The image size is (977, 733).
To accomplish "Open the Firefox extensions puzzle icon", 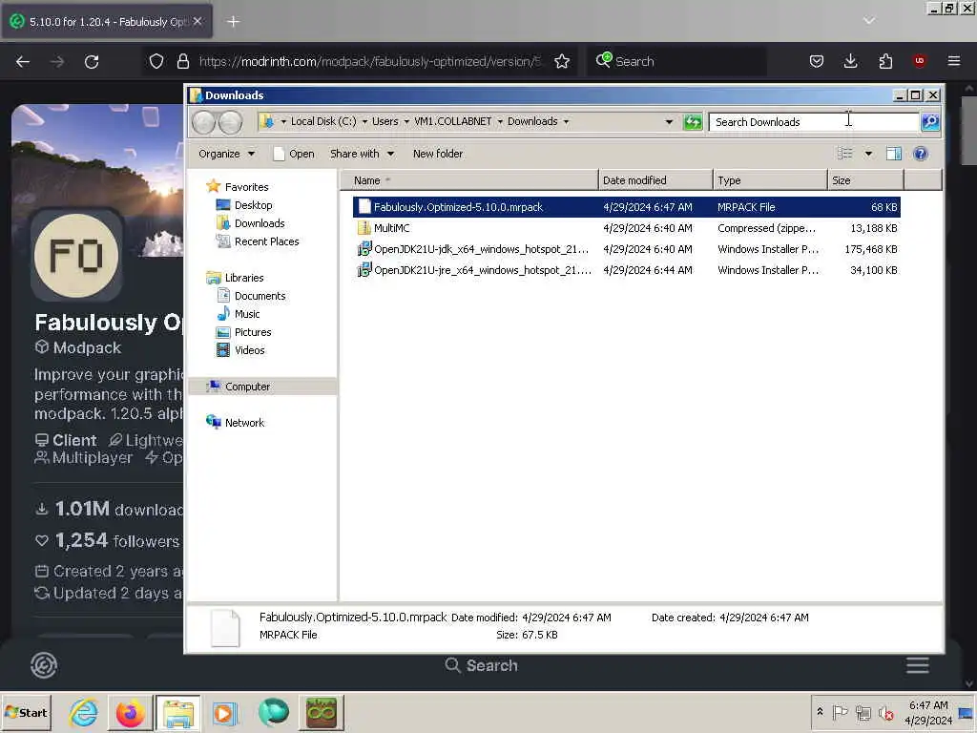I will (x=885, y=61).
